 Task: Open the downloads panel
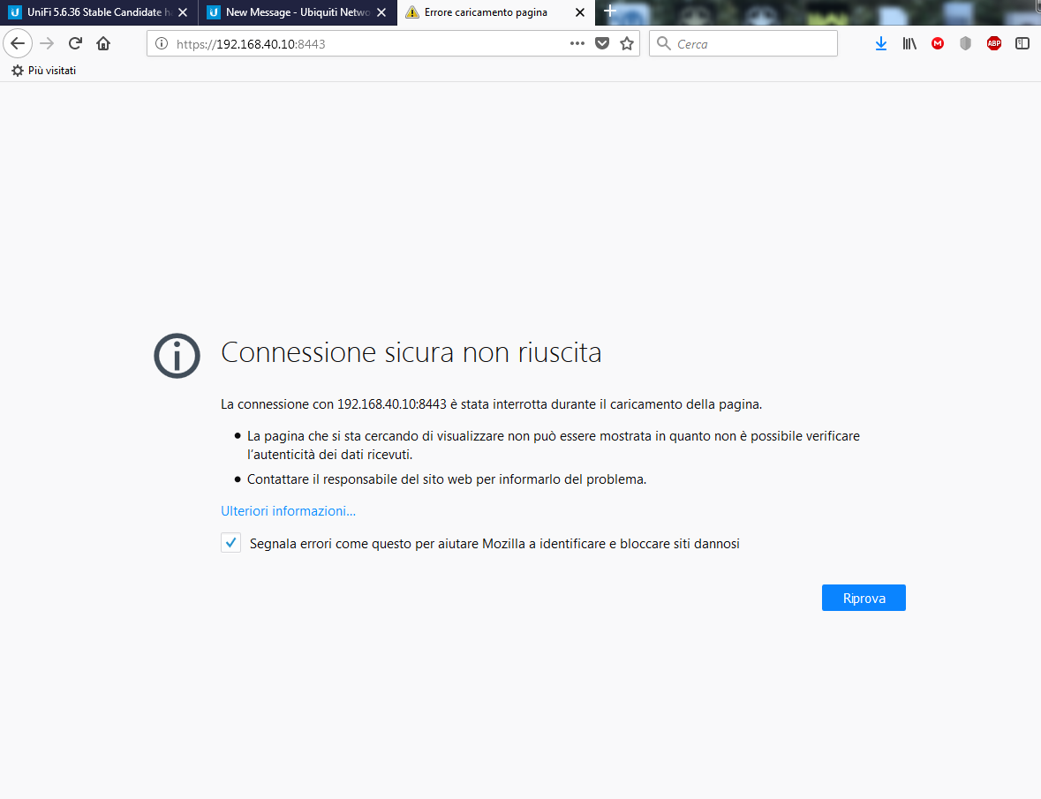pos(880,43)
